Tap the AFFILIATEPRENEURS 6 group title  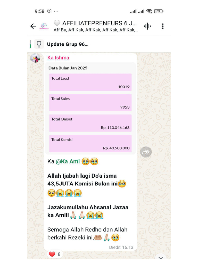click(99, 23)
